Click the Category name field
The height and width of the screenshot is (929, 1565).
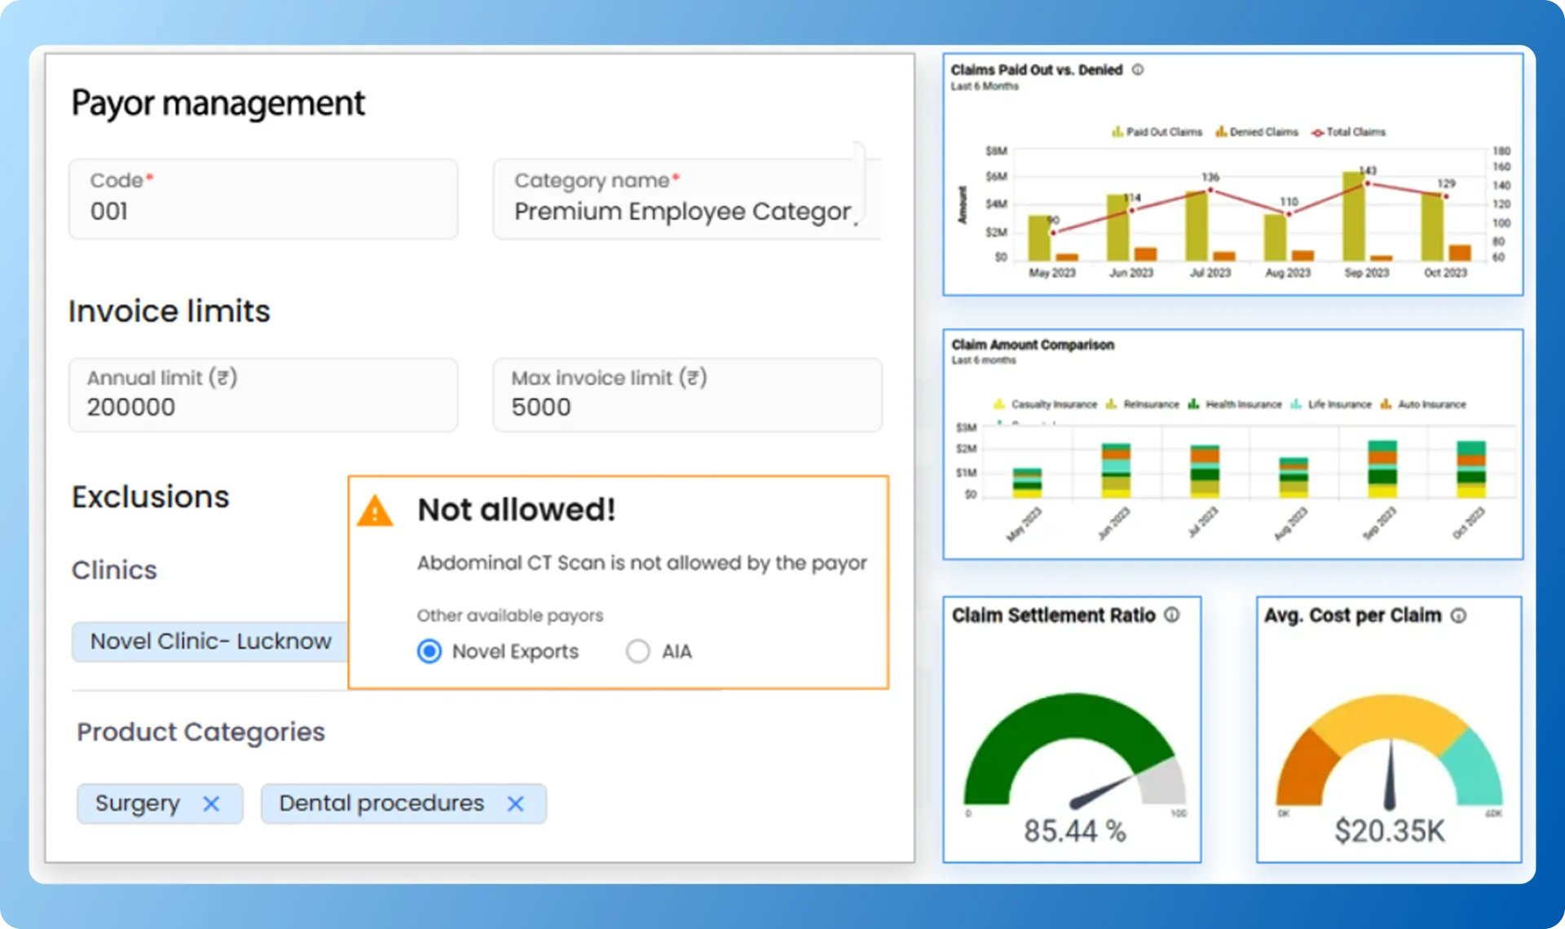[x=683, y=200]
